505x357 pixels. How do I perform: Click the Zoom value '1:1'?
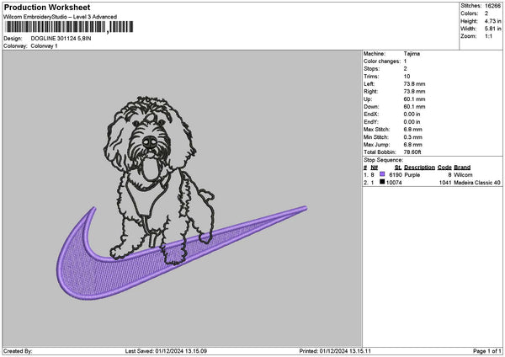pos(488,36)
